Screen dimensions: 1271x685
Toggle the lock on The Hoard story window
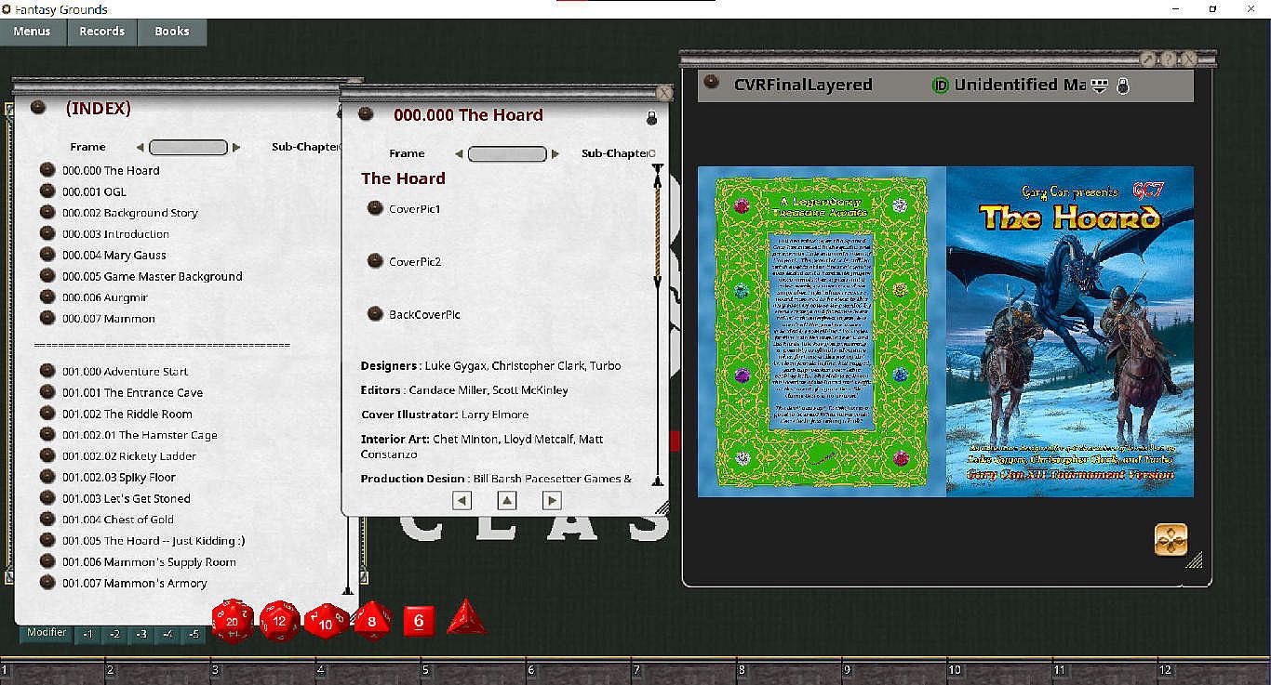(x=651, y=118)
